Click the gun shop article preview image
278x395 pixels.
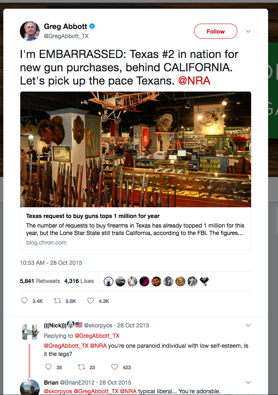click(x=135, y=149)
